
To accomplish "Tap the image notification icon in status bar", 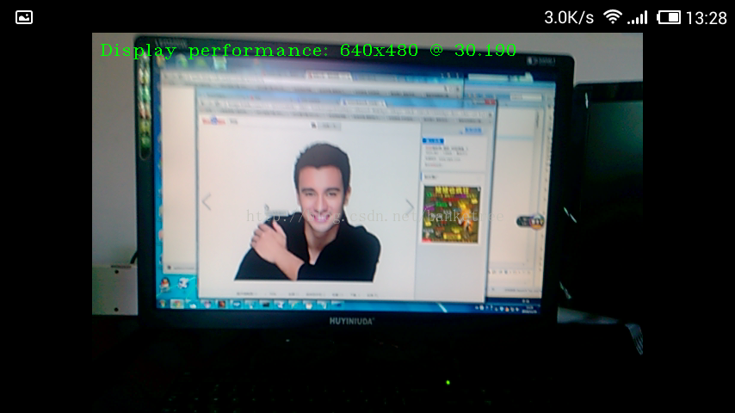I will click(24, 17).
